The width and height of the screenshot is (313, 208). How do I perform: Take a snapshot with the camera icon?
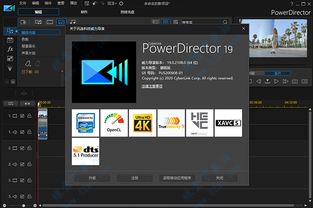[295, 81]
